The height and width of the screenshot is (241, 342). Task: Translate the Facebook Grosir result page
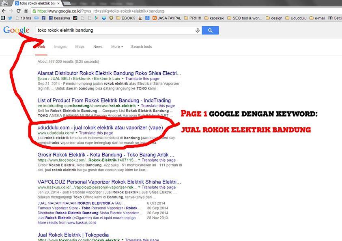pyautogui.click(x=159, y=160)
